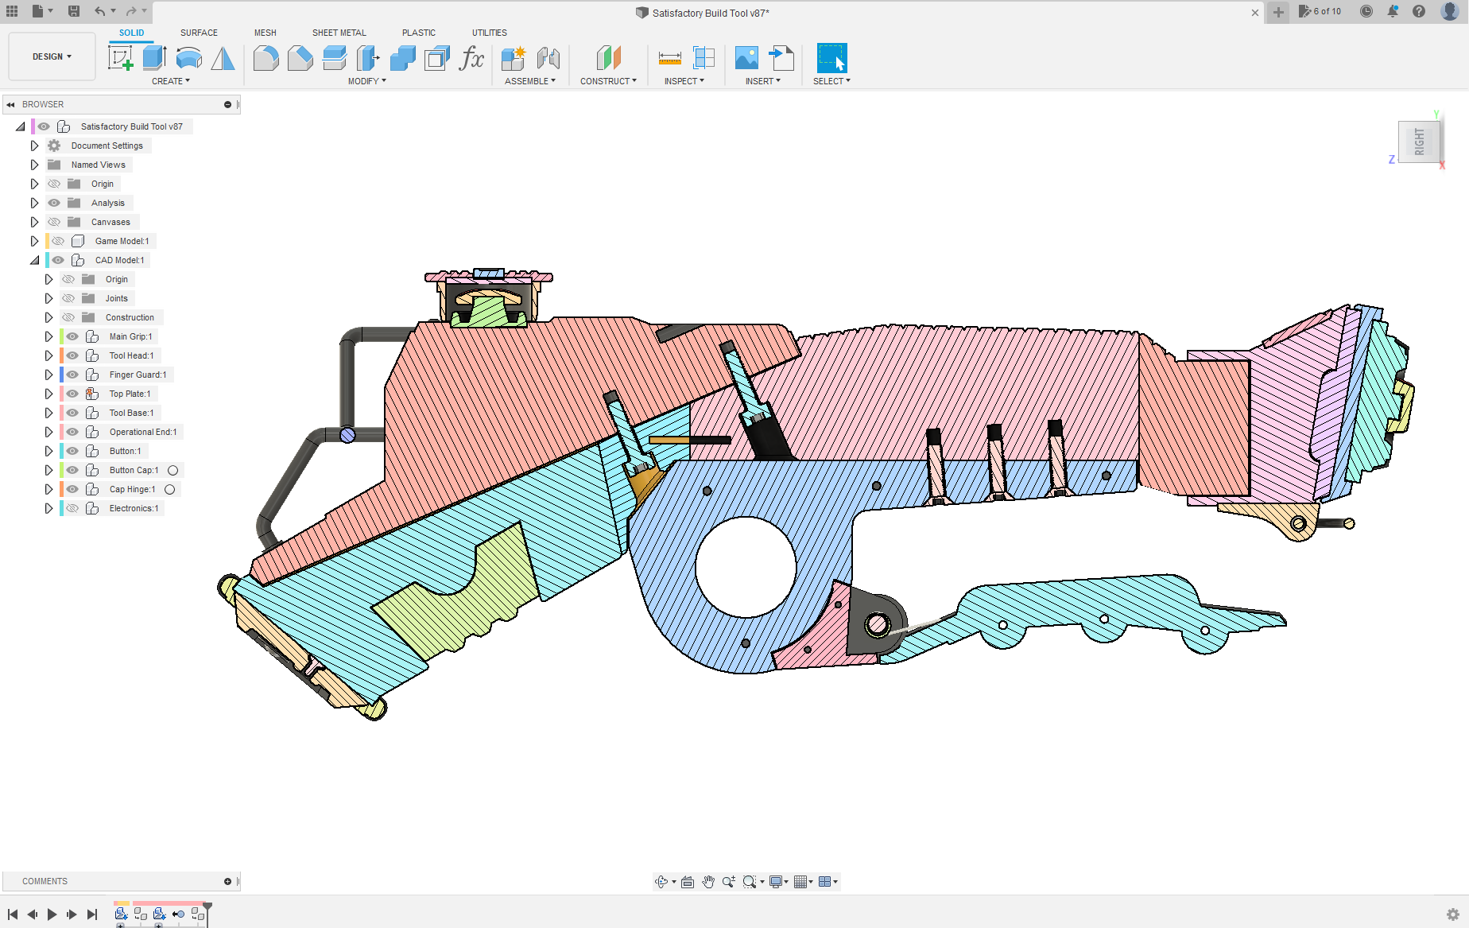1469x928 pixels.
Task: Open the Parameters (fx) tool
Action: [x=471, y=58]
